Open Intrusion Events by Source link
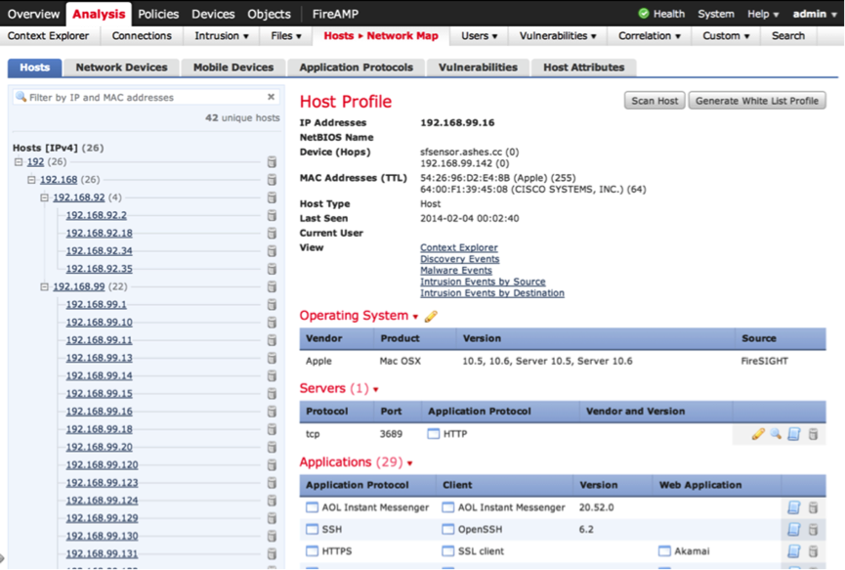The width and height of the screenshot is (845, 570). click(x=483, y=282)
